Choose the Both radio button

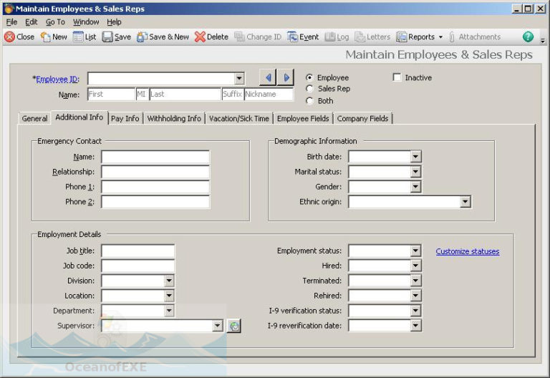pos(309,100)
